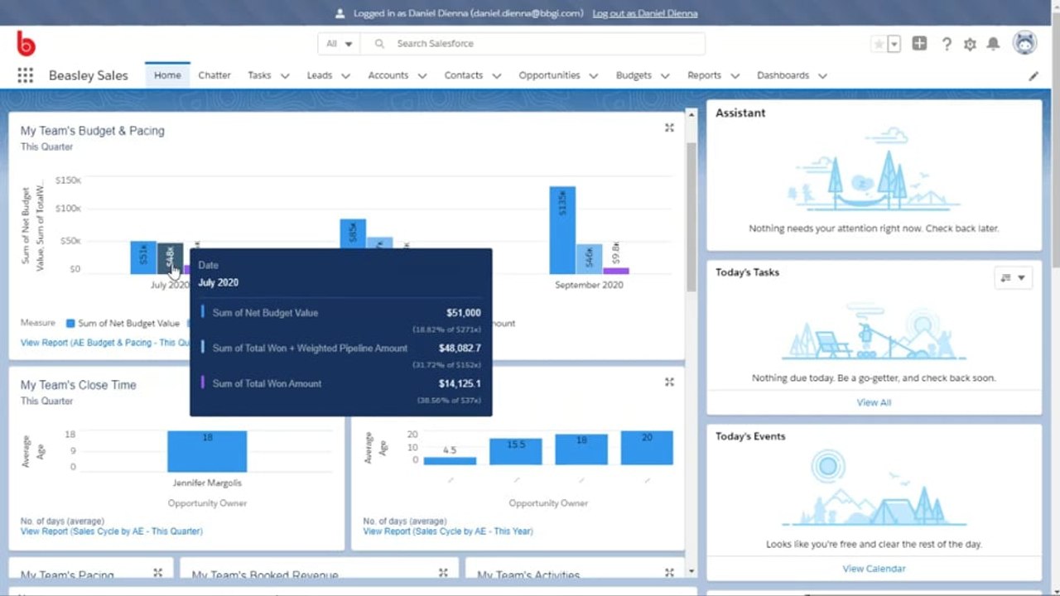Open View Report Sales Cycle This Quarter
The image size is (1060, 596).
112,531
